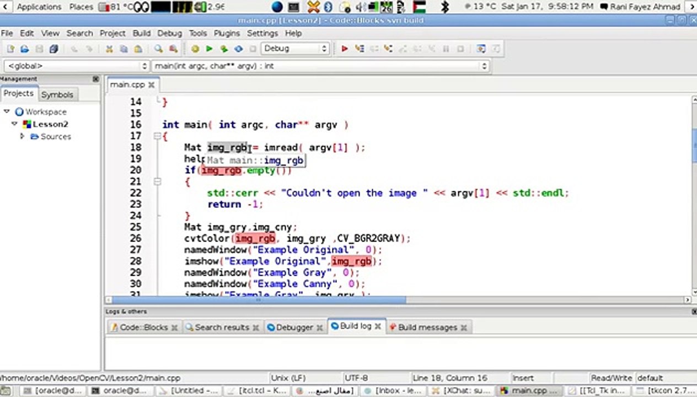Click the Build and run icon
Screen dimensions: 697x397
(224, 49)
